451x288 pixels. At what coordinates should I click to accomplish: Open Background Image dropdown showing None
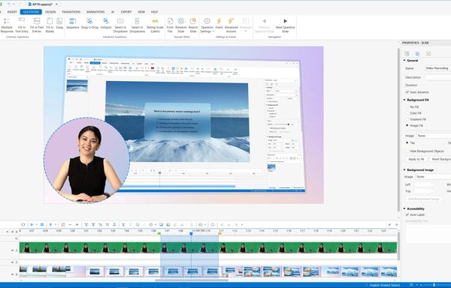point(433,177)
